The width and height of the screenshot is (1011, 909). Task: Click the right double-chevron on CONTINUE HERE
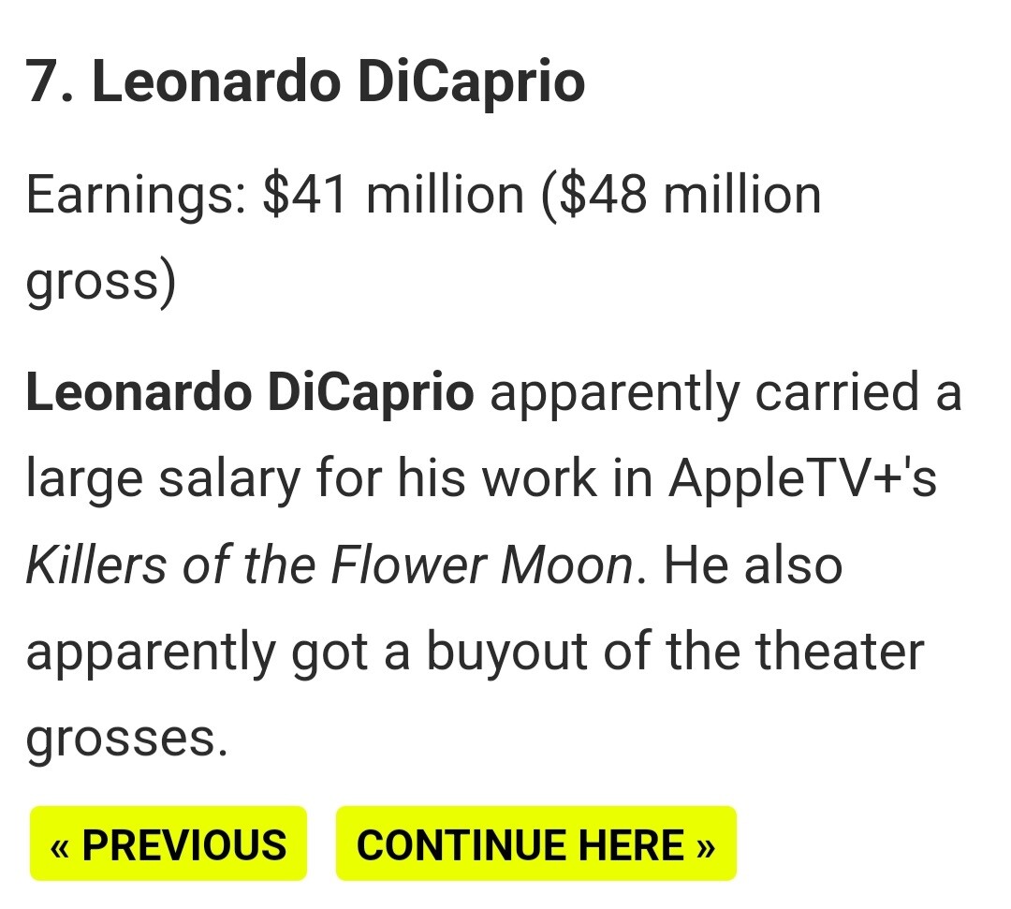(706, 844)
